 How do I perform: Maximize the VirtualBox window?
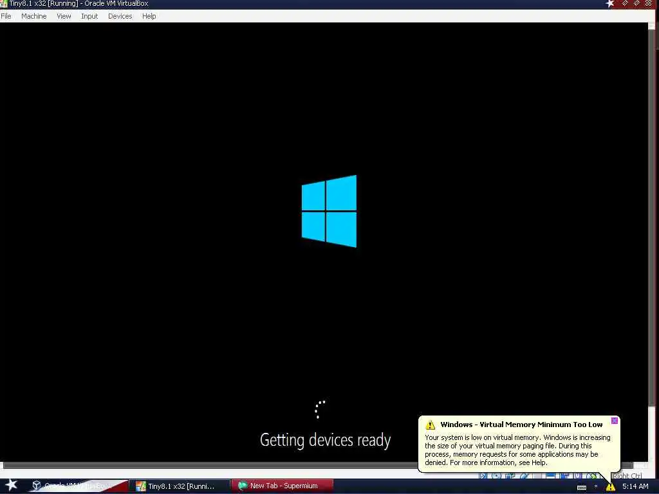636,3
